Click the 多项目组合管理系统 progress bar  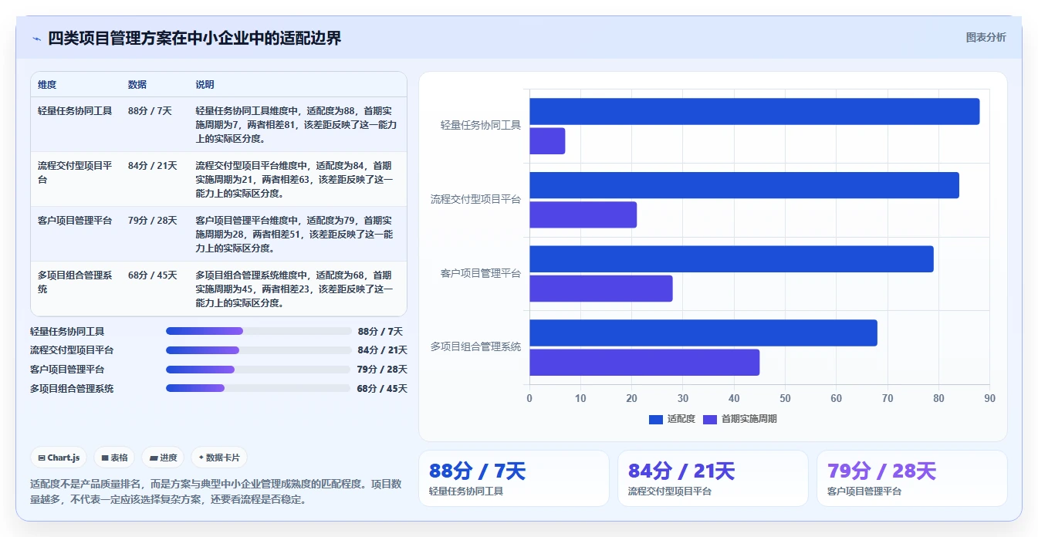(259, 388)
